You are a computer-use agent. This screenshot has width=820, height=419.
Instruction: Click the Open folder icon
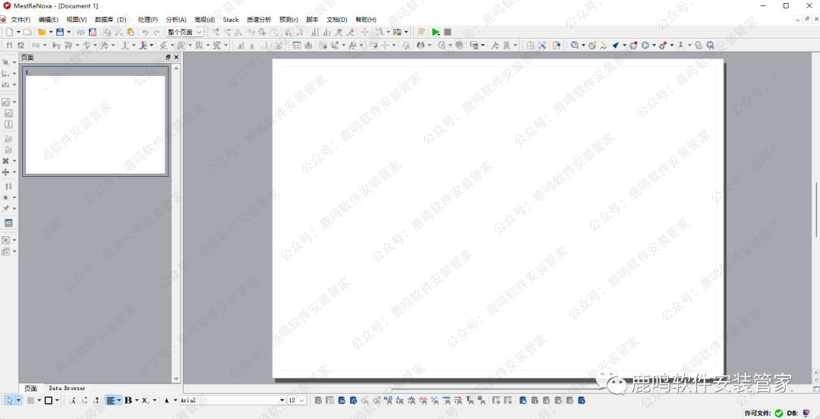coord(42,32)
